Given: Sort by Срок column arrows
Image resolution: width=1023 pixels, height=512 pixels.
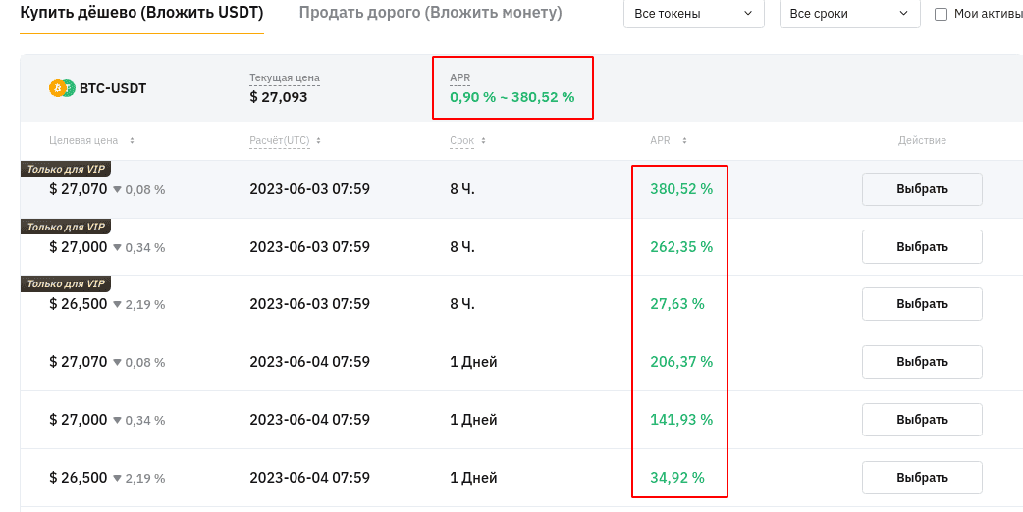Looking at the screenshot, I should [483, 140].
